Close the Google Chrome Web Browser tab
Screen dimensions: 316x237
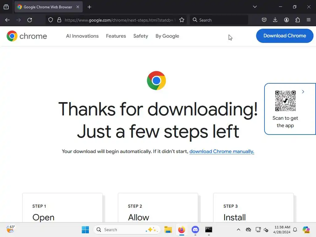point(78,7)
